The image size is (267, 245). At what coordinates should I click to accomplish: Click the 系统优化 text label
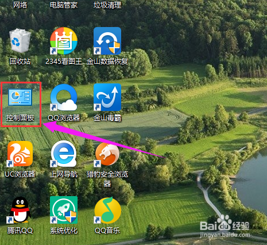click(64, 231)
